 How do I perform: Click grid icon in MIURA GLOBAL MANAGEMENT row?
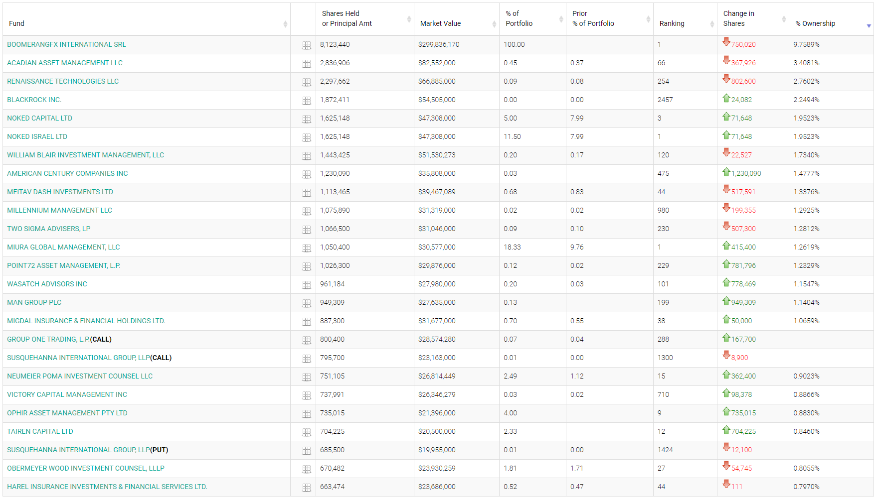307,248
